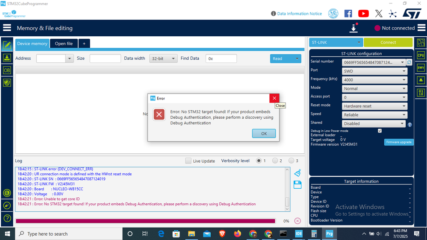Open the security shield icon in sidebar
The width and height of the screenshot is (427, 240).
7,83
